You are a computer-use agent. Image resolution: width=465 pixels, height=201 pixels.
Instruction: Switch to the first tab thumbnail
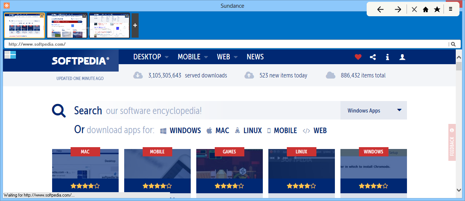click(24, 25)
